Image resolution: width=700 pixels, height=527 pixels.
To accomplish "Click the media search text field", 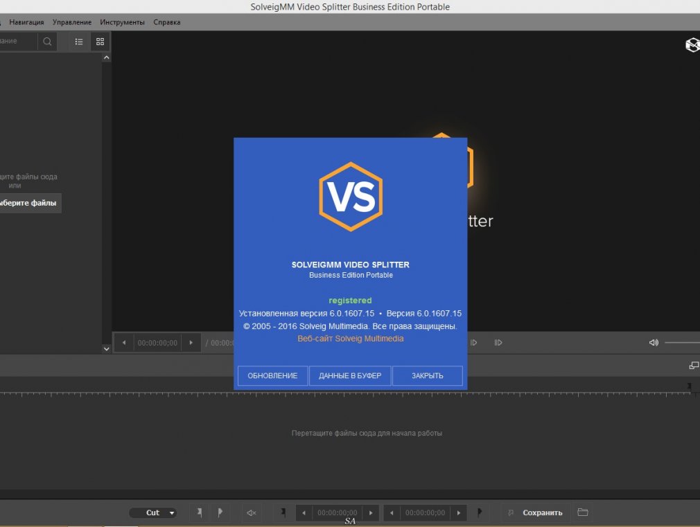I will (18, 42).
